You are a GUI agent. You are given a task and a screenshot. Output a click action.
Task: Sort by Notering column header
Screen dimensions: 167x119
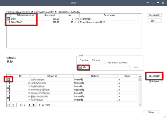click(95, 76)
